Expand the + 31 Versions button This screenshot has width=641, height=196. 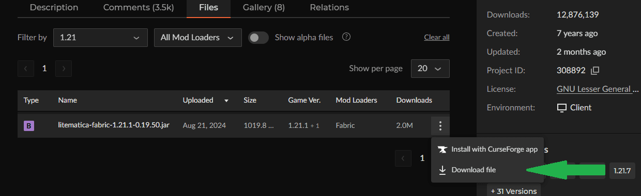click(514, 191)
